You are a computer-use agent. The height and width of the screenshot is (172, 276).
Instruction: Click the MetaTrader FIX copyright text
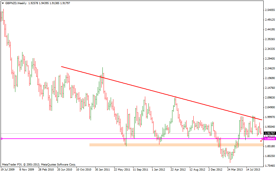coord(39,164)
